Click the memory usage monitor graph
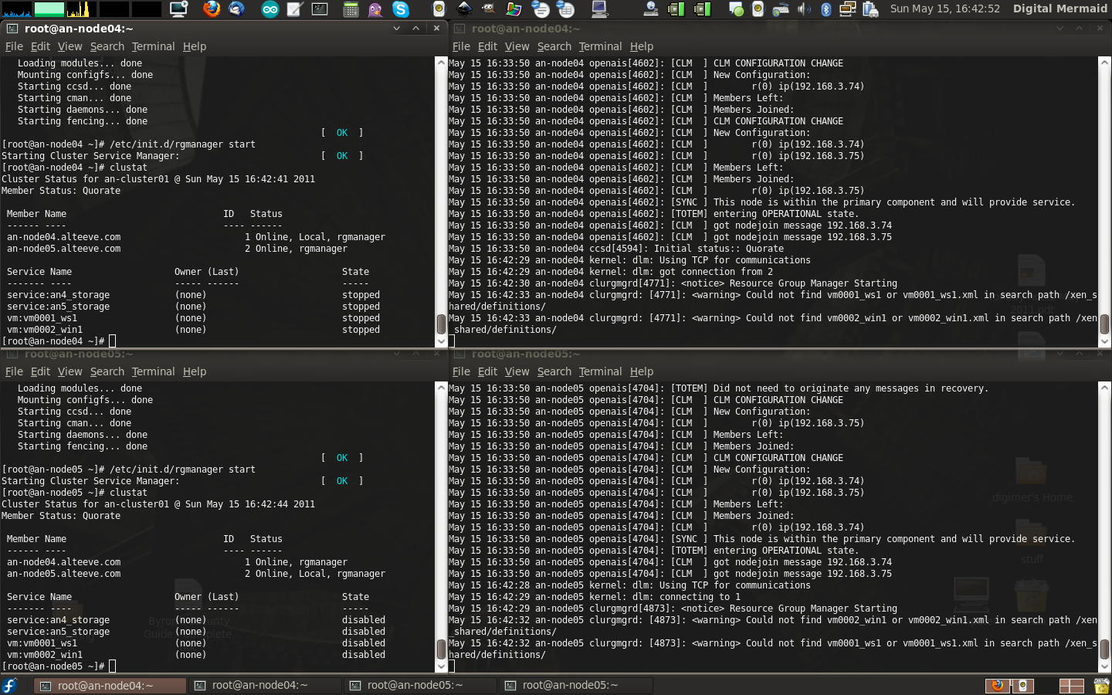 click(49, 9)
